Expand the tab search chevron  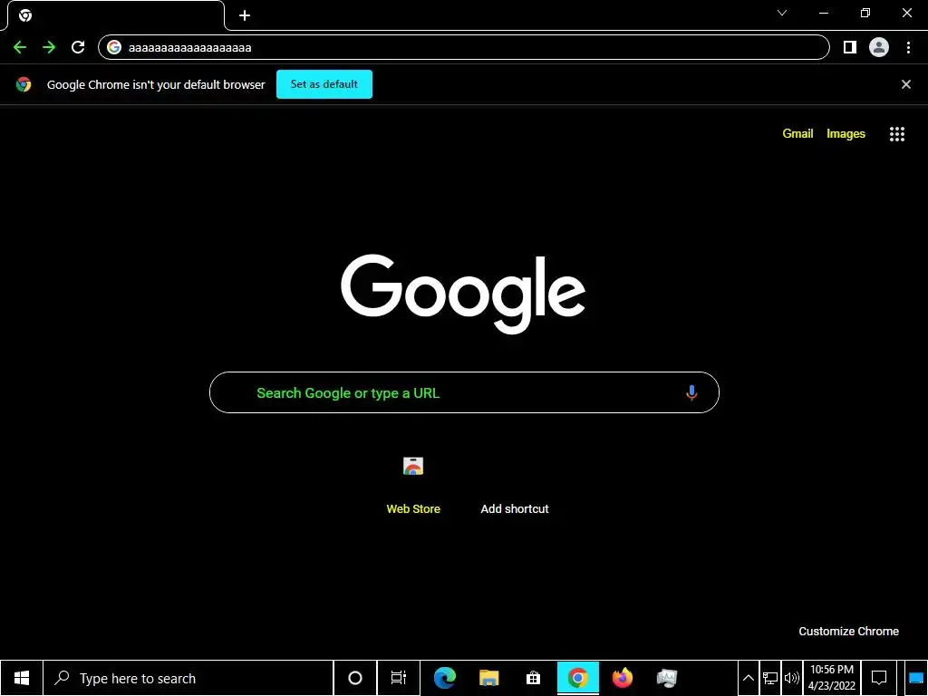(782, 13)
